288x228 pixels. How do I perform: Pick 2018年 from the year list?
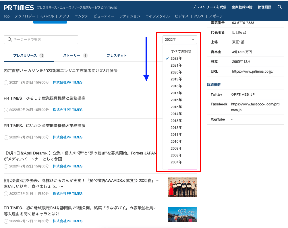click(176, 86)
